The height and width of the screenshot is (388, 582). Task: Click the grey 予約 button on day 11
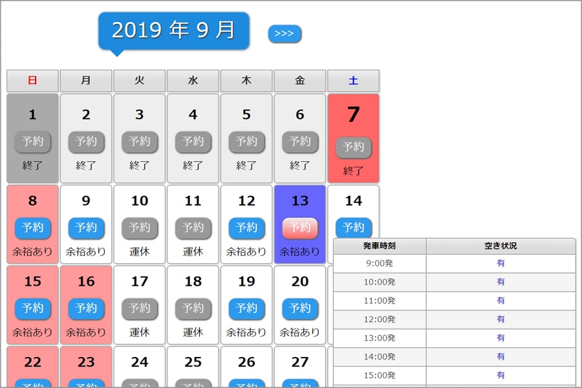click(x=193, y=228)
